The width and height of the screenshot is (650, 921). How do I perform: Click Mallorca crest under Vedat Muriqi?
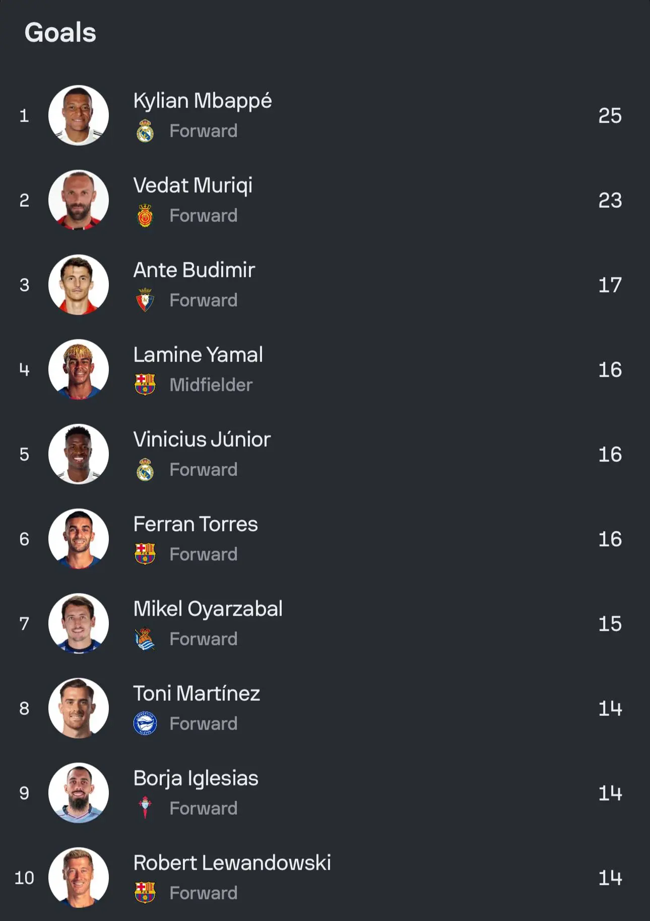[145, 215]
